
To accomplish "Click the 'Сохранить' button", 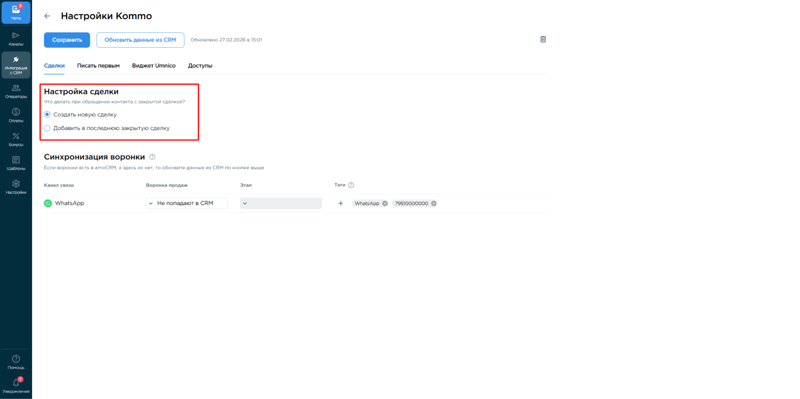I will (x=67, y=40).
